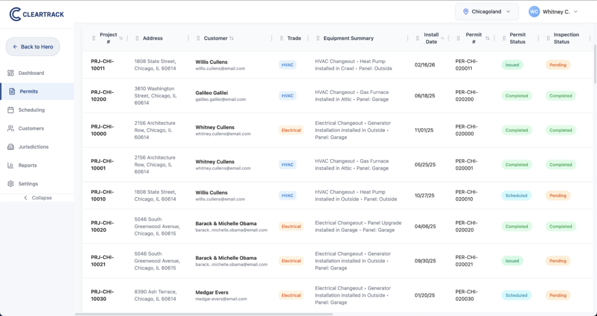Click email link willis.cullens@email.com in first row
Viewport: 597px width, 316px height.
click(220, 68)
